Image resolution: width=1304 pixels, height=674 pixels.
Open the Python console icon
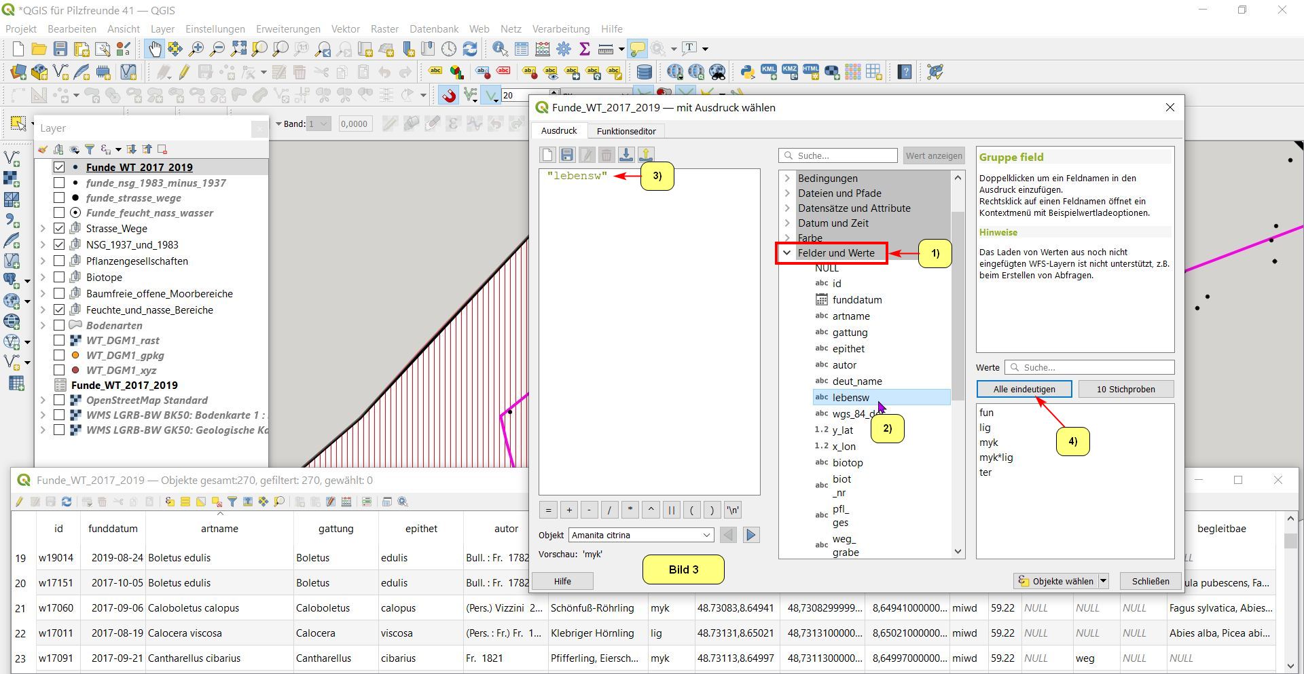747,72
